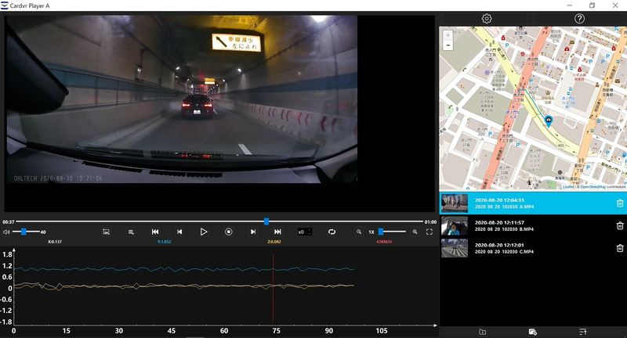This screenshot has width=627, height=338.
Task: Click the 43KM/H speed reading
Action: click(384, 242)
